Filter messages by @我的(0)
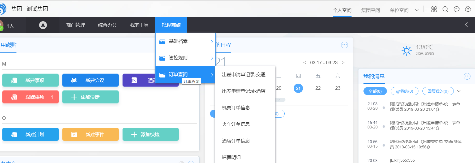This screenshot has height=163, width=475. coord(405,91)
